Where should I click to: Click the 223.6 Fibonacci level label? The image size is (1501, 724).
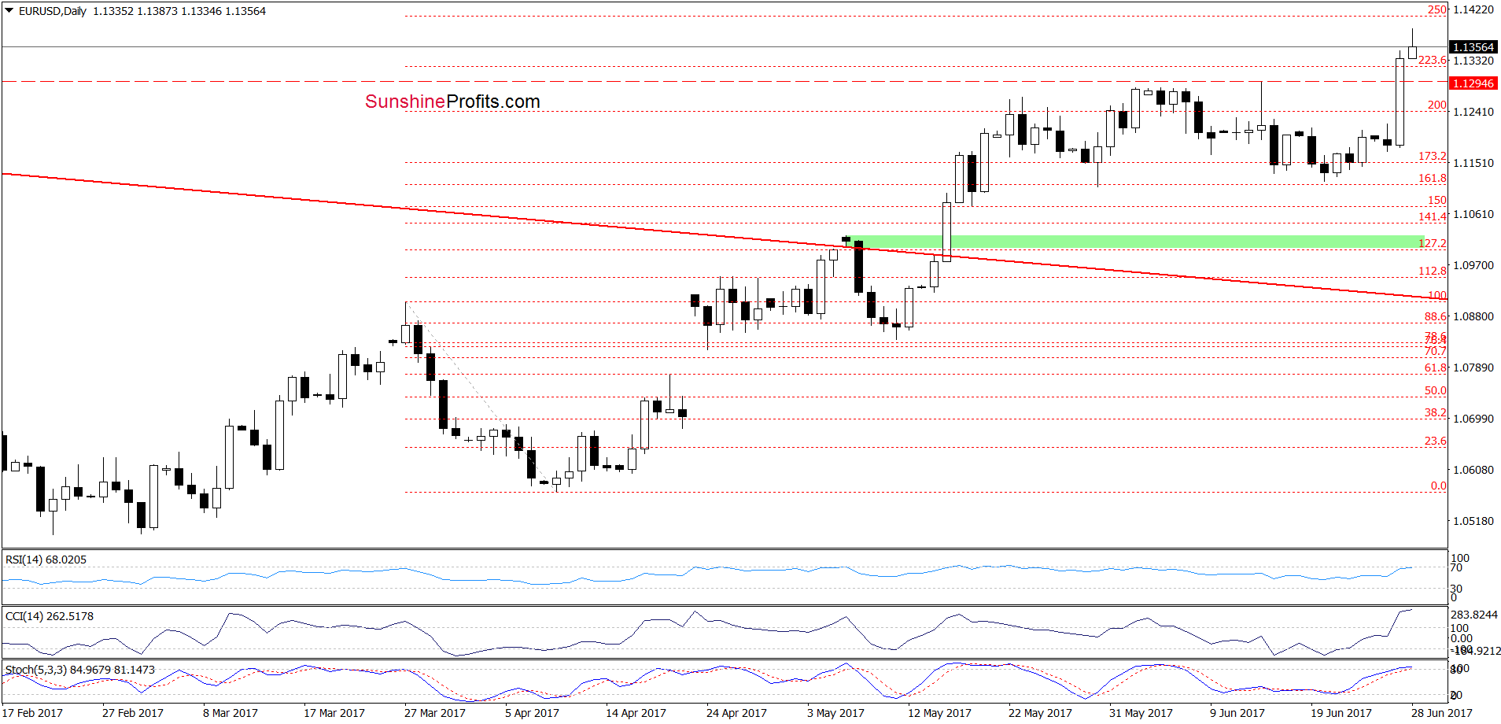click(1432, 61)
